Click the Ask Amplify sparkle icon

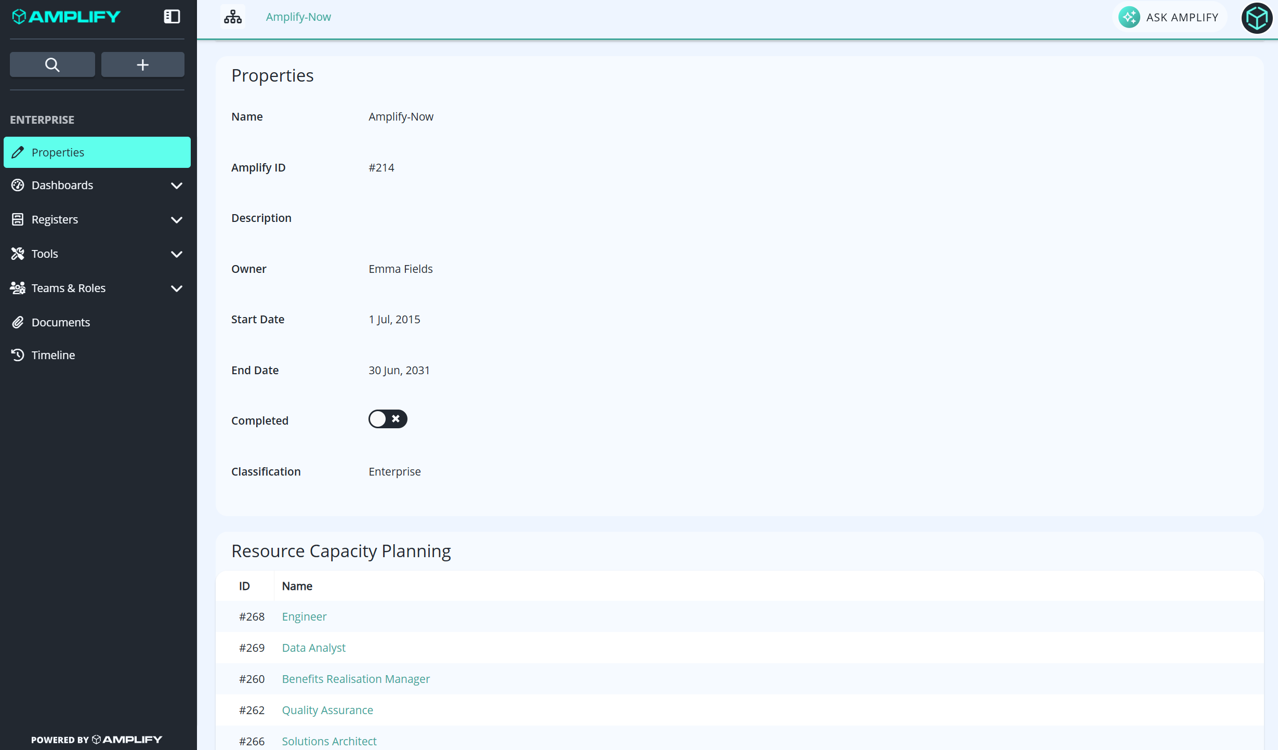click(1129, 17)
